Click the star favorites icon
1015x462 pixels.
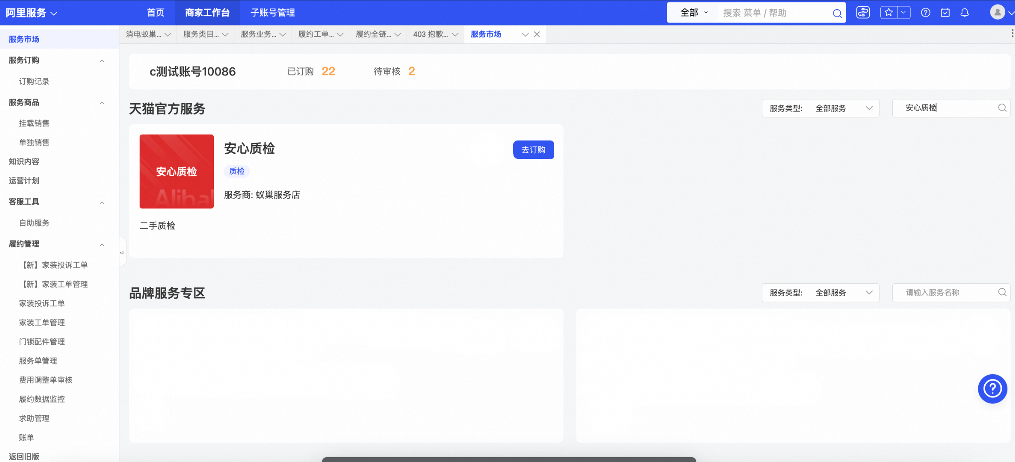tap(889, 12)
